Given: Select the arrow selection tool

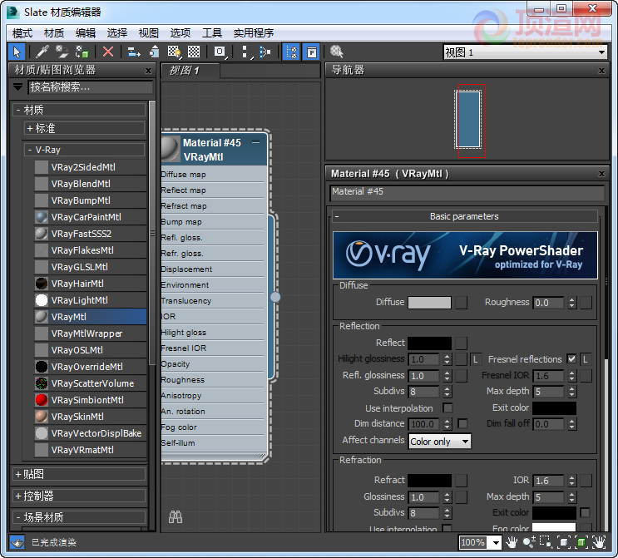Looking at the screenshot, I should (17, 52).
